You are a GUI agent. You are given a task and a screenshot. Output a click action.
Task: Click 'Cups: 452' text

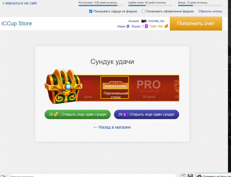(x=156, y=26)
